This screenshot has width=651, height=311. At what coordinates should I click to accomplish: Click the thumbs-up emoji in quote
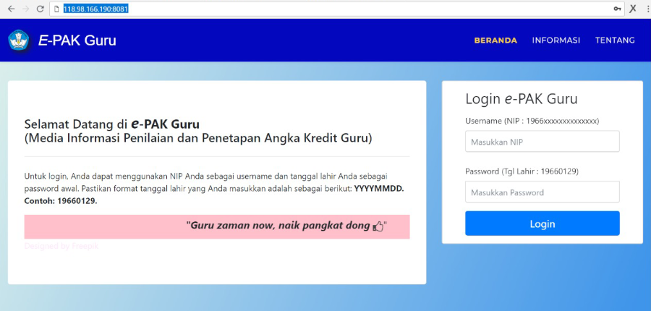tap(378, 226)
